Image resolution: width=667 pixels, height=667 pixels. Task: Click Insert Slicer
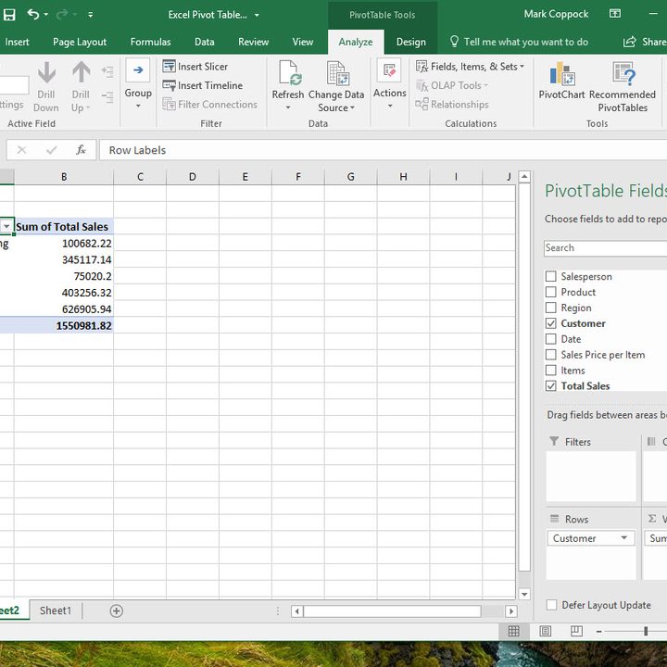[195, 67]
